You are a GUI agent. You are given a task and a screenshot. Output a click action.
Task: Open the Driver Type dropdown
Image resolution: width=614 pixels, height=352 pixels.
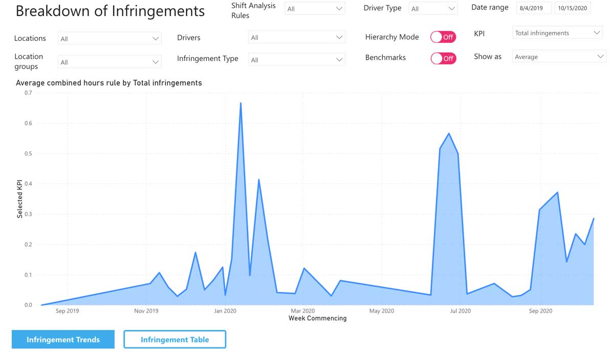(433, 9)
